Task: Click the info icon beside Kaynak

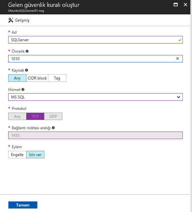Action: tap(26, 70)
